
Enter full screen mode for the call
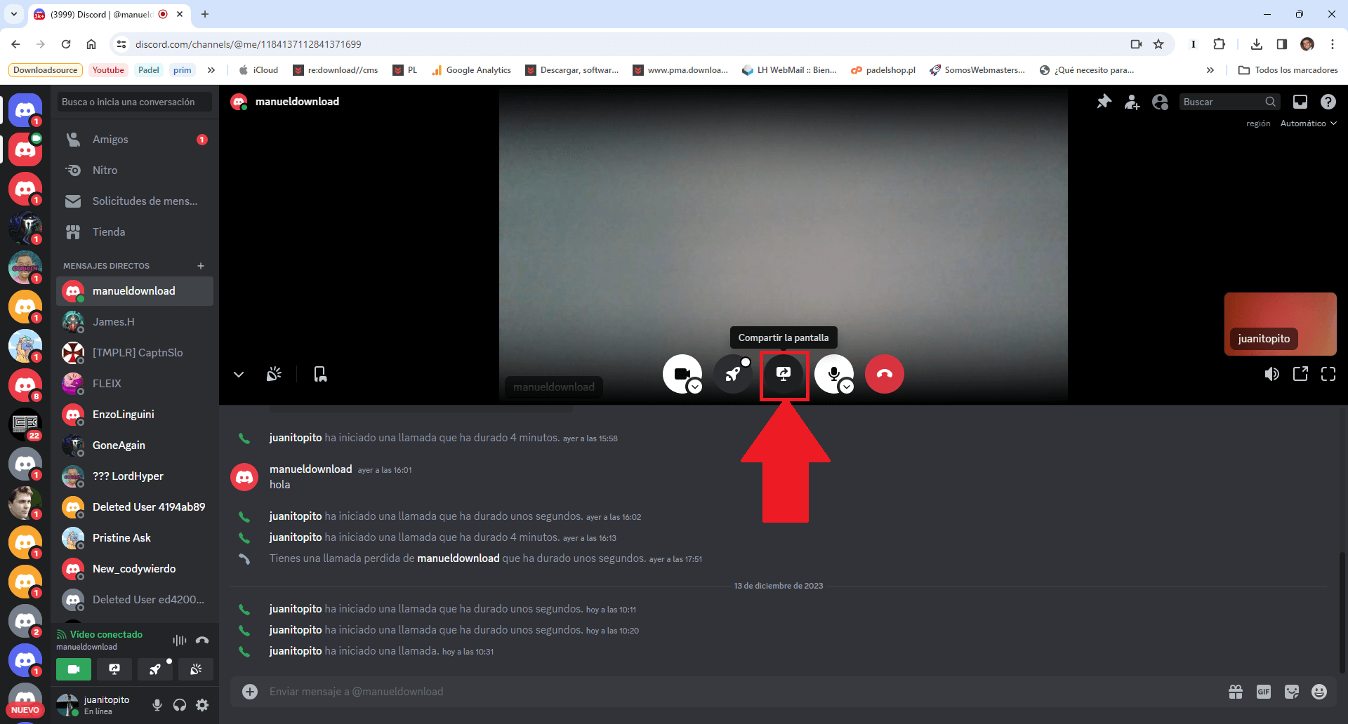point(1328,374)
